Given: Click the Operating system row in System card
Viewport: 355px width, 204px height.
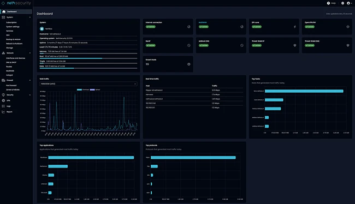Looking at the screenshot, I should pos(88,38).
